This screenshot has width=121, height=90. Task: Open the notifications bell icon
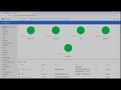pyautogui.click(x=115, y=19)
